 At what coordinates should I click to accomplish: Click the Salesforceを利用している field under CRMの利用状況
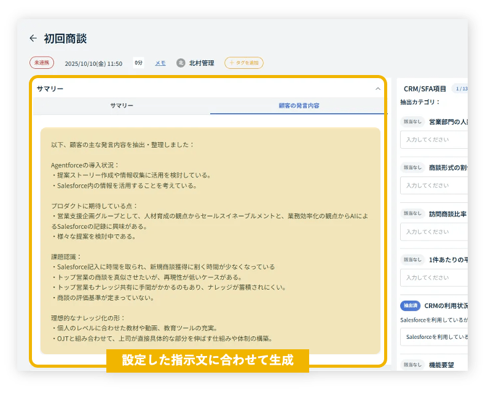434,337
